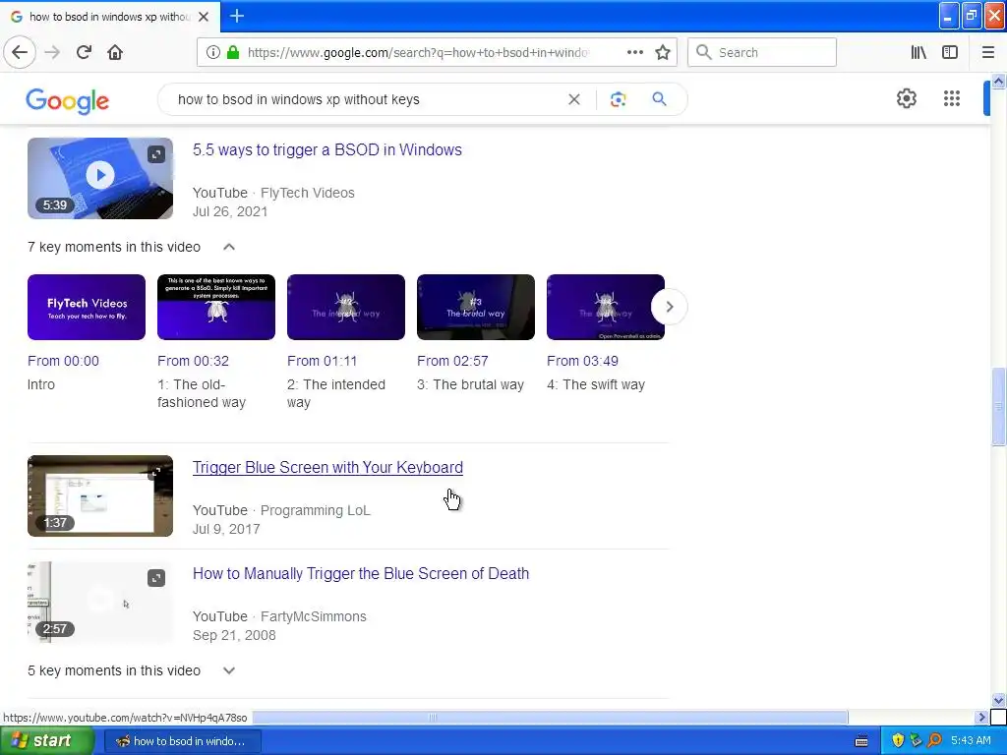
Task: Open 'How to Manually Trigger the Blue Screen' link
Action: coord(360,573)
